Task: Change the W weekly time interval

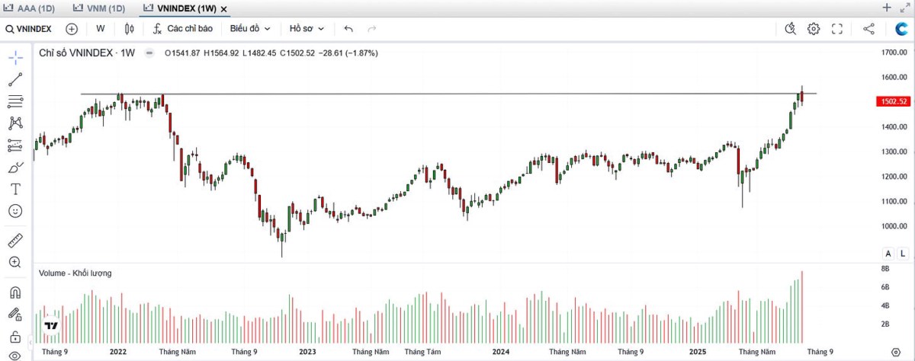Action: click(101, 28)
